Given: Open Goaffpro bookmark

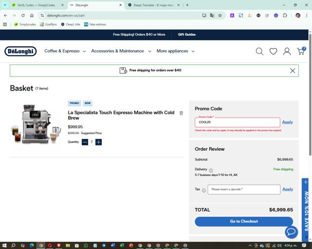Looking at the screenshot, I should 48,24.
